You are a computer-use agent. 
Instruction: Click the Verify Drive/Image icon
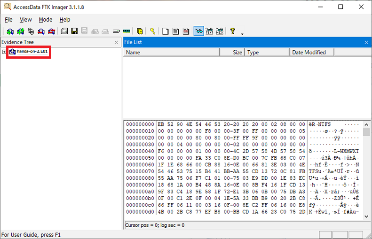116,31
